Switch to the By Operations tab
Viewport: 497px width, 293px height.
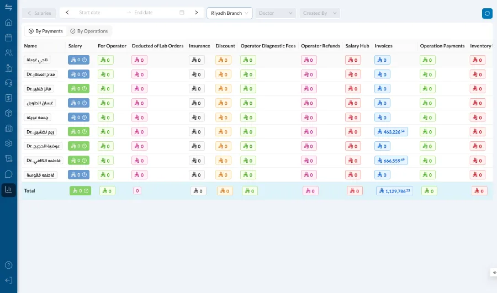pyautogui.click(x=89, y=31)
